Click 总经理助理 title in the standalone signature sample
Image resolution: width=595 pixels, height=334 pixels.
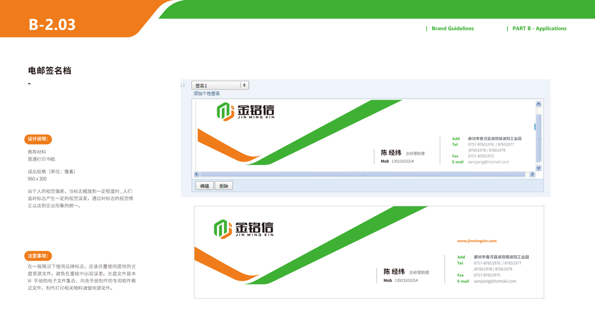pyautogui.click(x=419, y=273)
